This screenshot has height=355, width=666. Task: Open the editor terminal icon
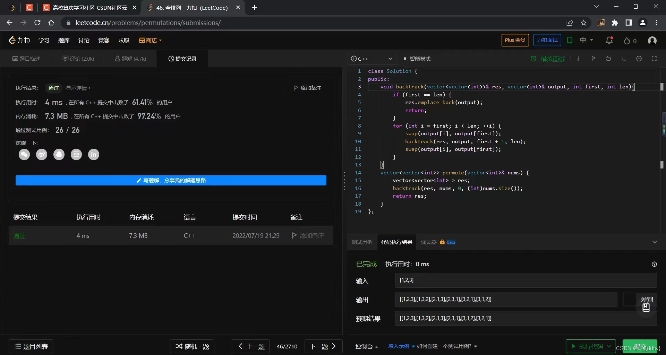pyautogui.click(x=624, y=59)
